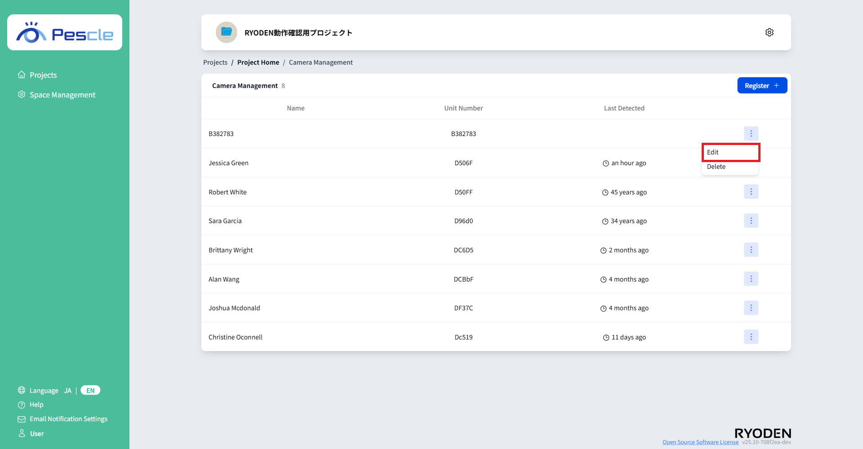863x449 pixels.
Task: Open project settings gear icon
Action: pyautogui.click(x=769, y=32)
